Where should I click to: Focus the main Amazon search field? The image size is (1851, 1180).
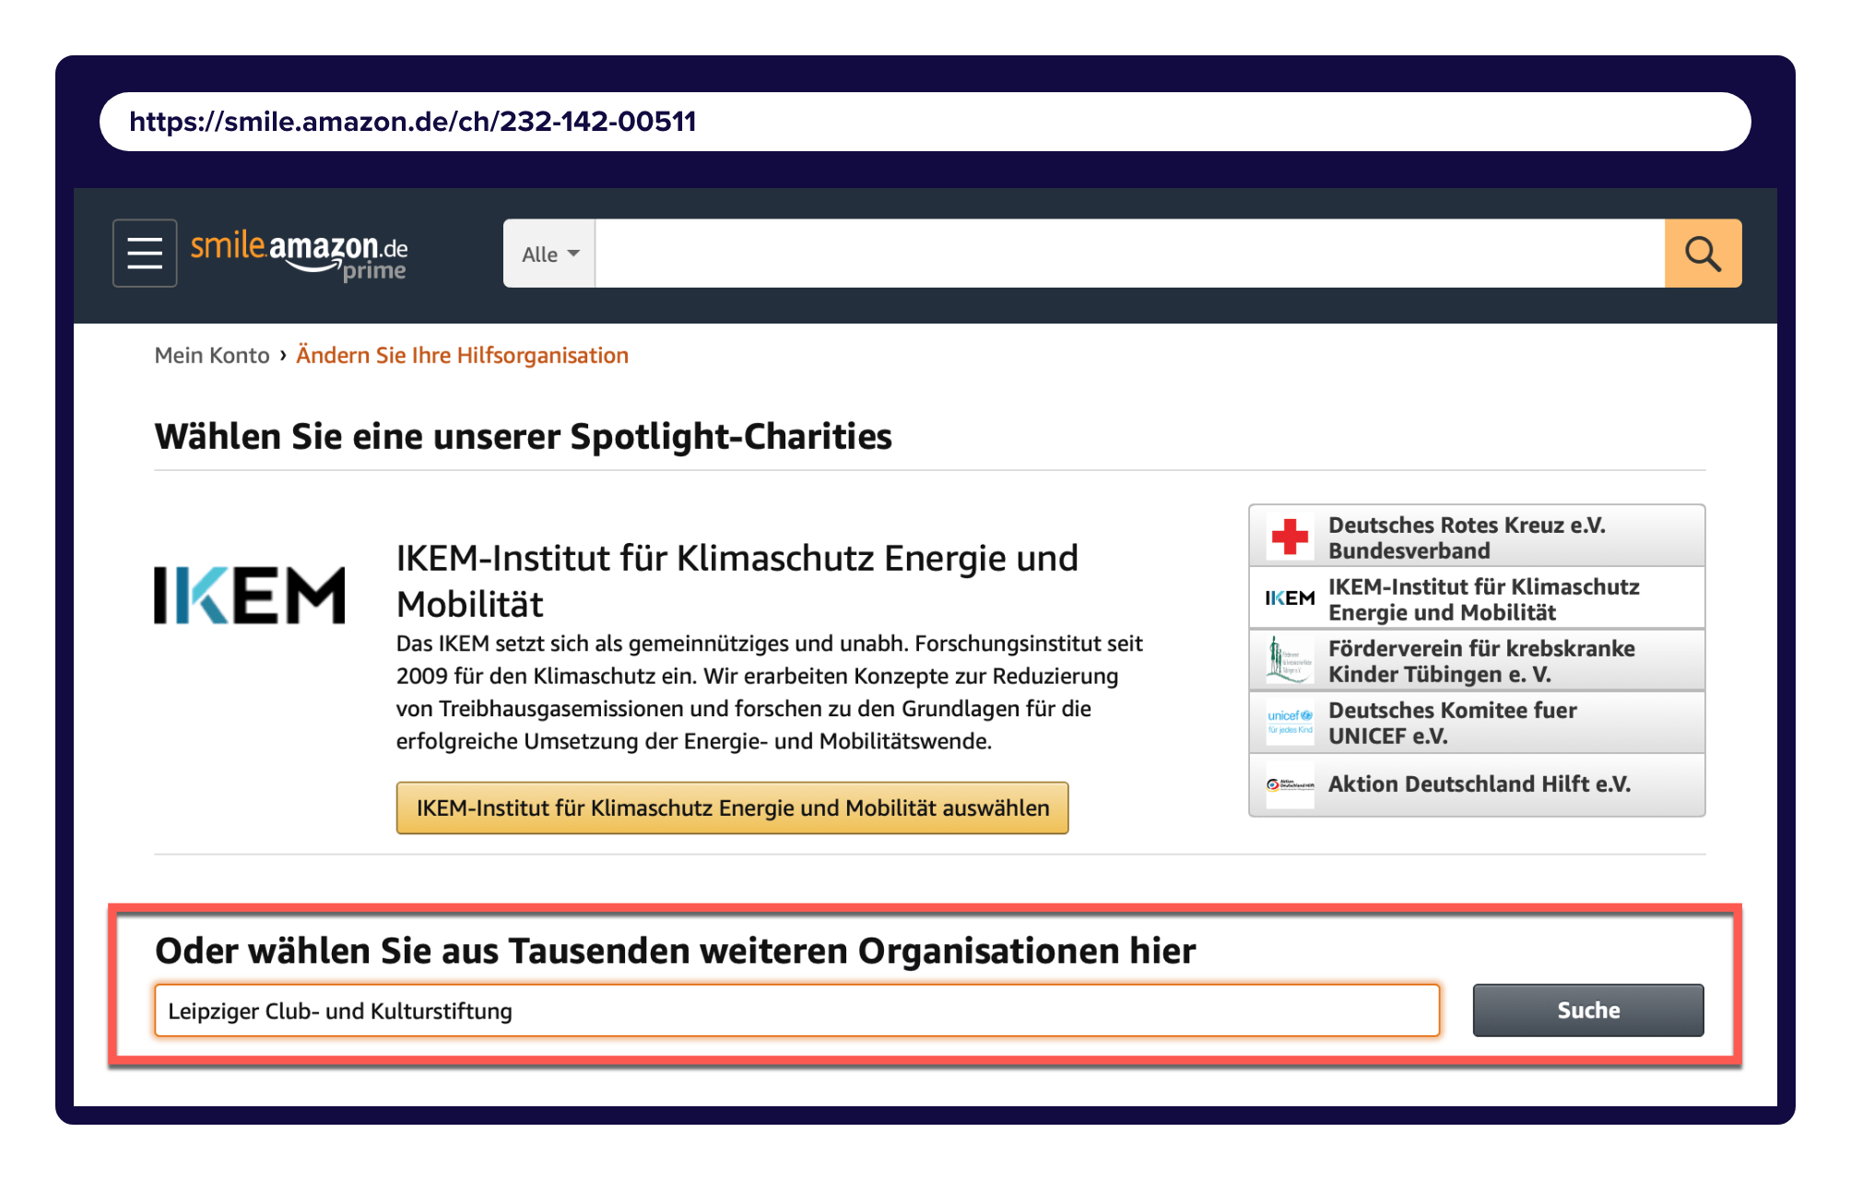click(x=1130, y=254)
